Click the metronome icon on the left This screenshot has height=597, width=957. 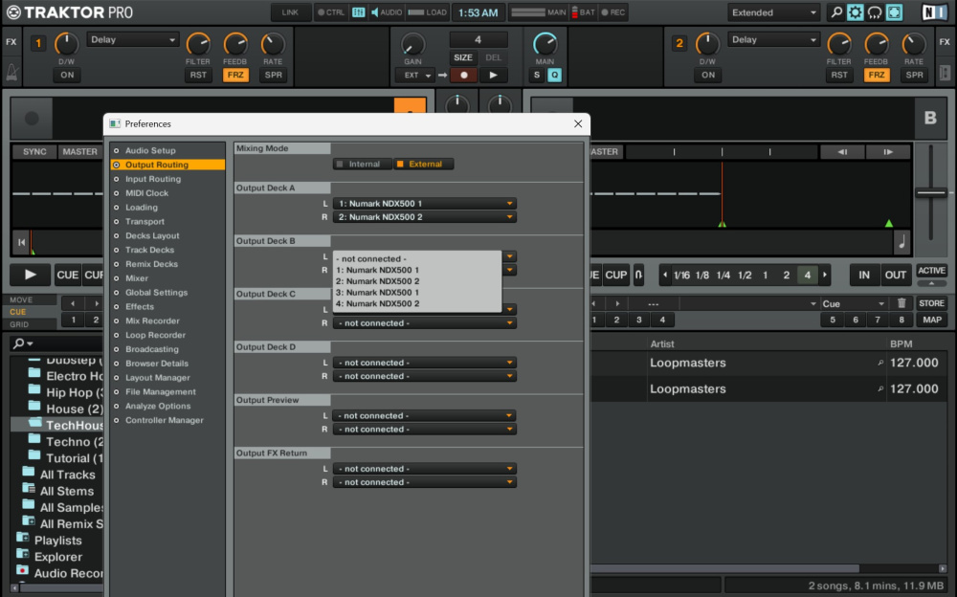(x=11, y=74)
